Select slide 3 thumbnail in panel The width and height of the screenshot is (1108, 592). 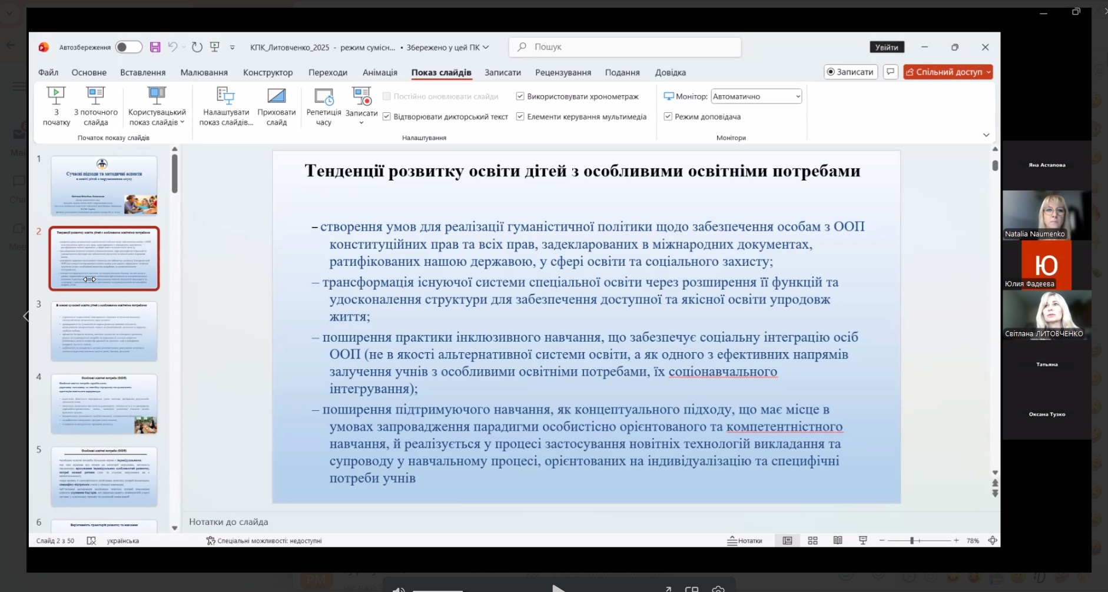coord(104,331)
